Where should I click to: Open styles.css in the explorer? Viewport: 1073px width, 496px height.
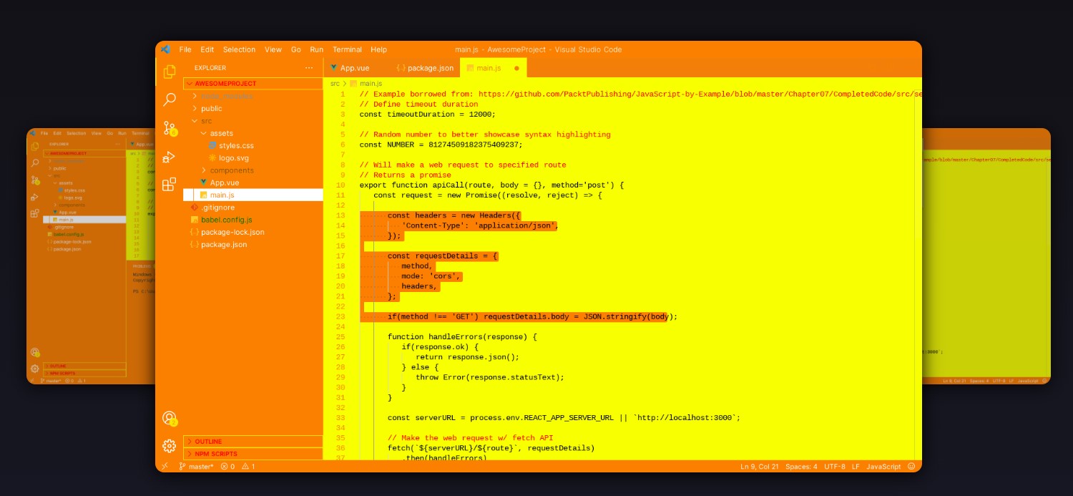253,145
